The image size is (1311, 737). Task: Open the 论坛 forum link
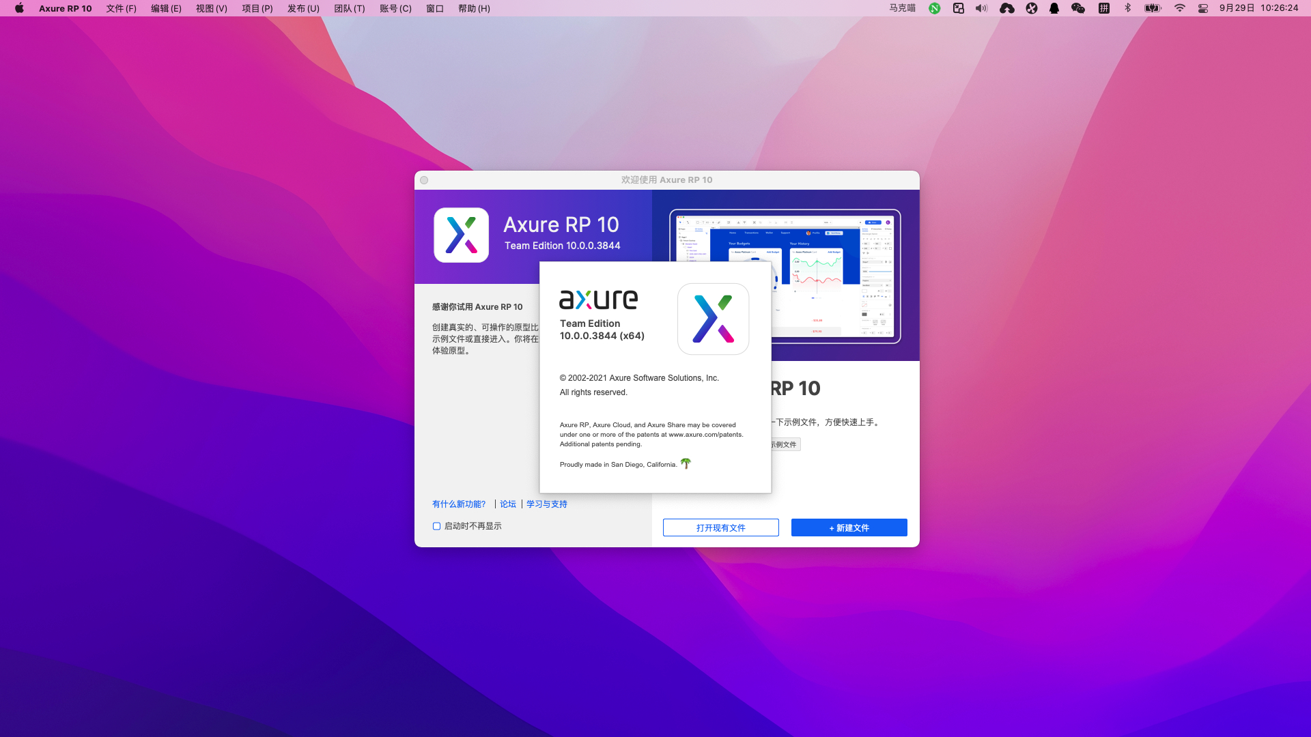[x=508, y=504]
